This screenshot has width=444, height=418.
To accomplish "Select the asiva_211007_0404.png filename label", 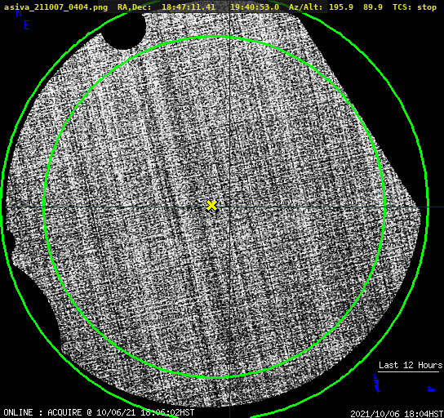I will pyautogui.click(x=55, y=7).
